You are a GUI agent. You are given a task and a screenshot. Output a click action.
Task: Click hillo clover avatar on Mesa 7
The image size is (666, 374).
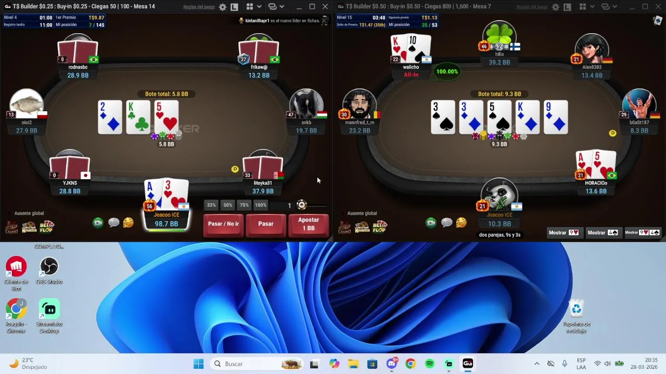click(x=499, y=35)
